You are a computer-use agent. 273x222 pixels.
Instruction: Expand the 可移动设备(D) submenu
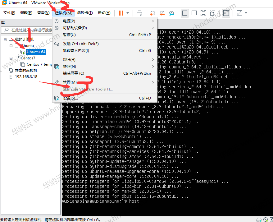105,28
